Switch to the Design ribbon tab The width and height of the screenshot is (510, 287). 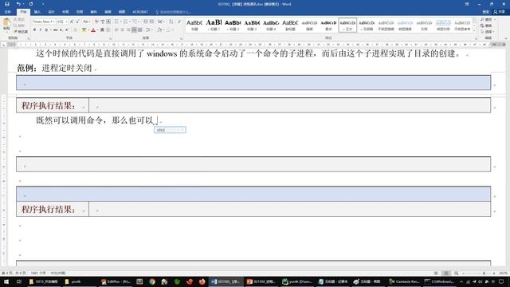pos(51,12)
